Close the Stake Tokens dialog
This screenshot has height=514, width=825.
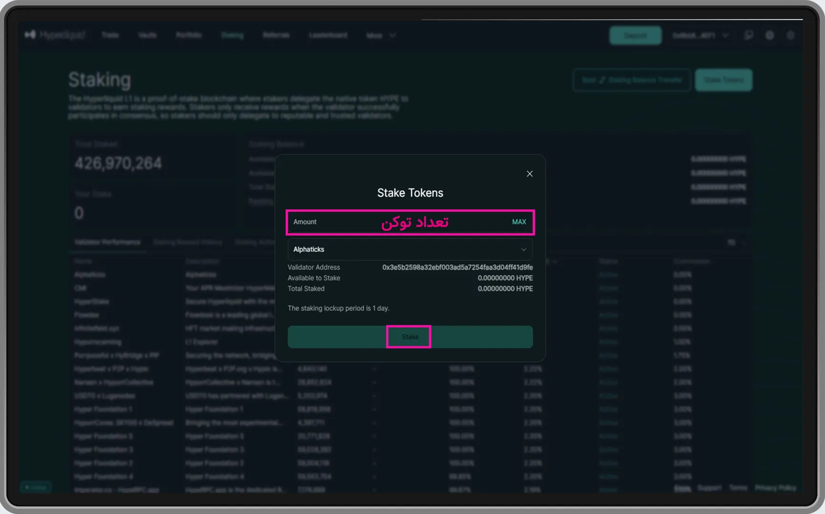point(529,174)
